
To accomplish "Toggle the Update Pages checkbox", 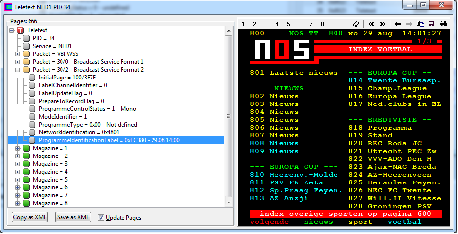I will click(101, 217).
